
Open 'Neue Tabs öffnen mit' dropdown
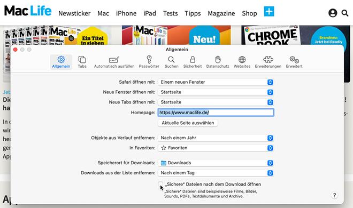click(x=216, y=102)
